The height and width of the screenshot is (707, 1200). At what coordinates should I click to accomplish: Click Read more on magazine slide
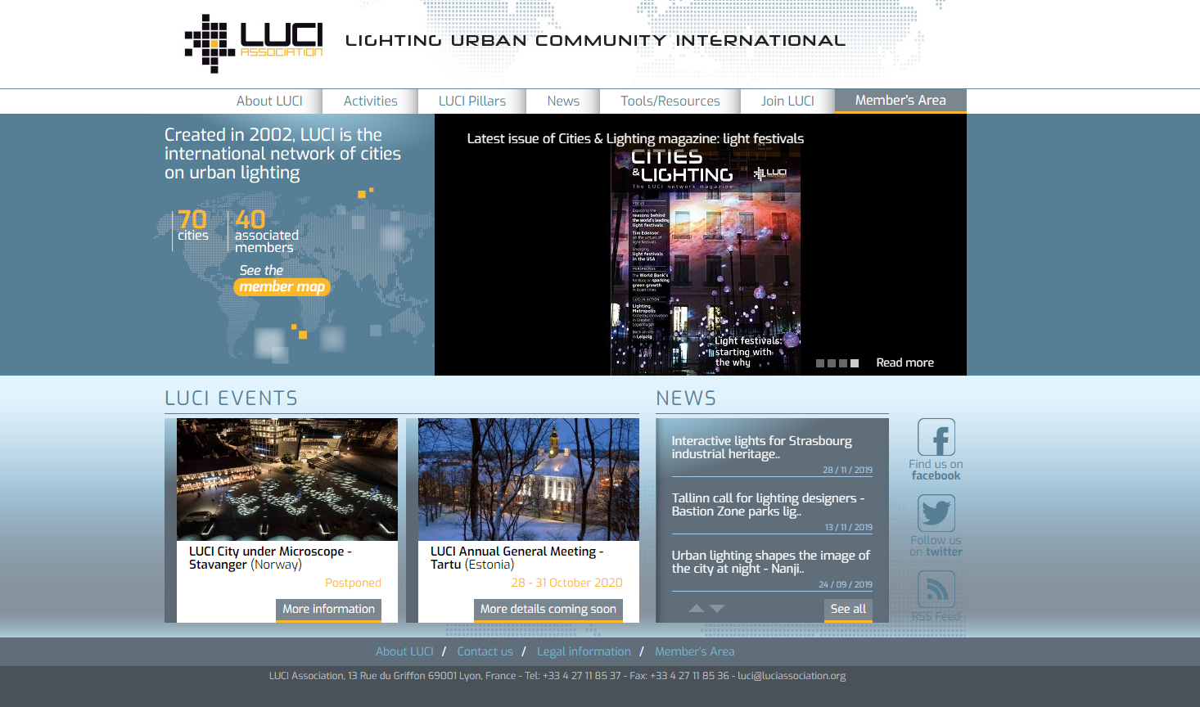pos(905,363)
